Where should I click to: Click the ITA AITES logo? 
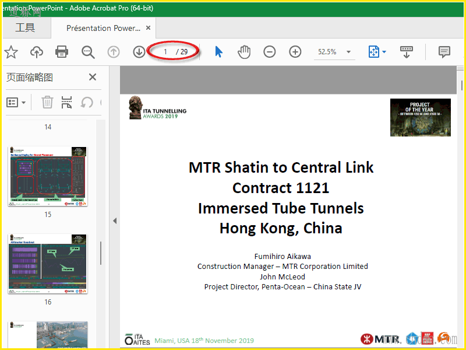(137, 339)
